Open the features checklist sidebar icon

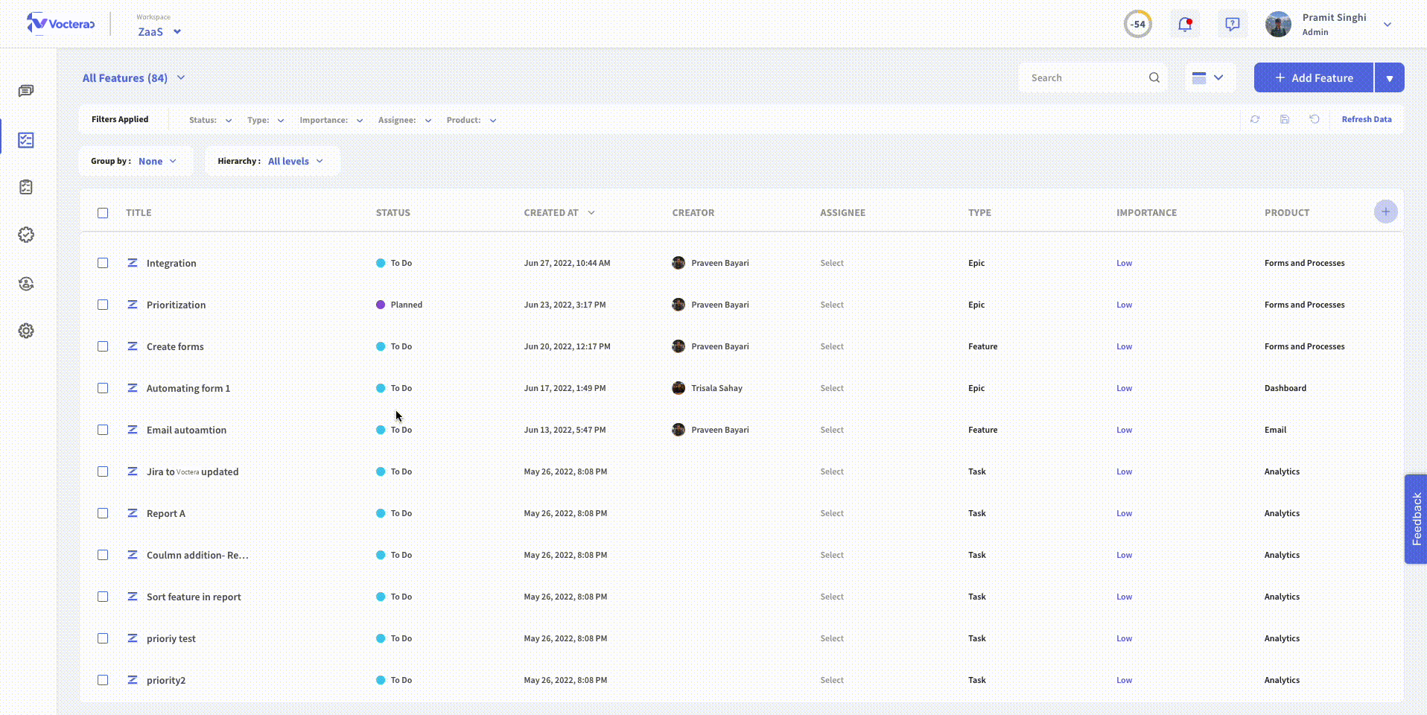click(26, 140)
